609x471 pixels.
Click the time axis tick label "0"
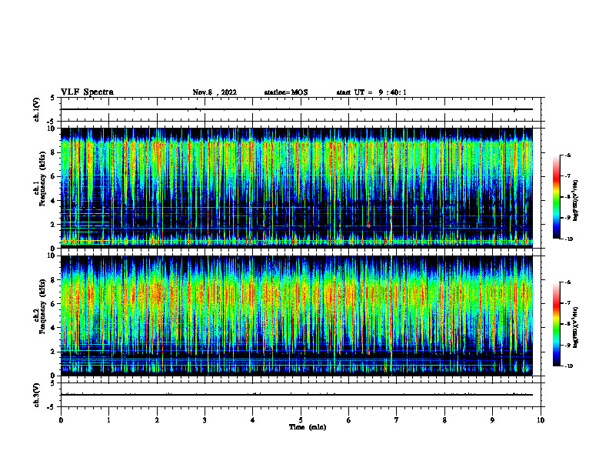tap(61, 420)
